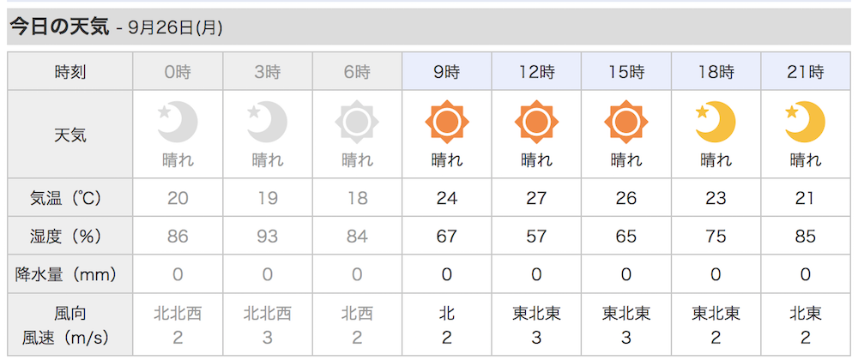Viewport: 858px width, 360px height.
Task: Click the 今日の天気 heading
Action: (x=60, y=27)
